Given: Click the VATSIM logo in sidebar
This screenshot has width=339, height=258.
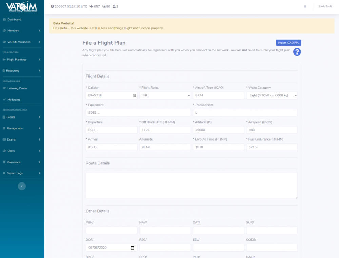Looking at the screenshot, I should (x=22, y=7).
